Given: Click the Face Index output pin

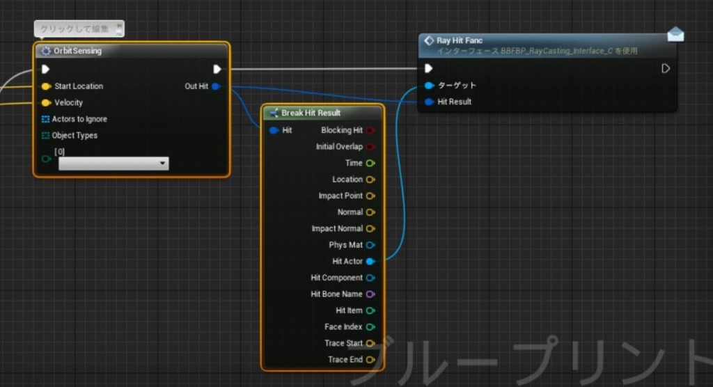Looking at the screenshot, I should click(x=370, y=327).
